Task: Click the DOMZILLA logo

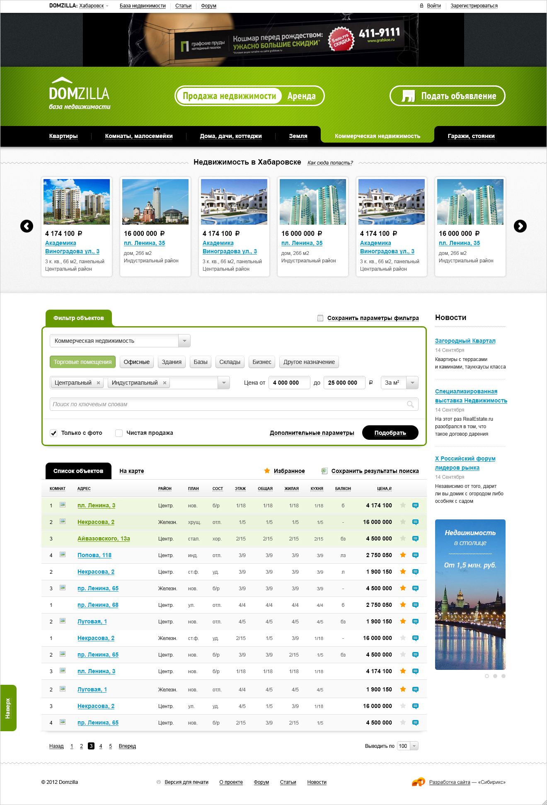Action: click(79, 93)
